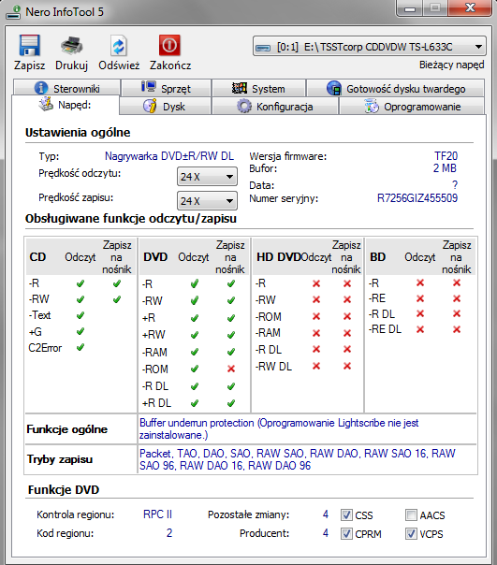Switch to the Dysk tab
497x565 pixels.
pyautogui.click(x=165, y=107)
